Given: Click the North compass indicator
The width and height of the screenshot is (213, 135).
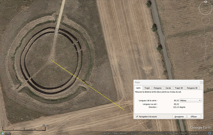Looking at the screenshot, I should tap(206, 2).
